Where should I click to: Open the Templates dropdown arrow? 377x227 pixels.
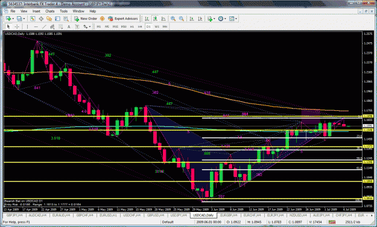(x=236, y=19)
